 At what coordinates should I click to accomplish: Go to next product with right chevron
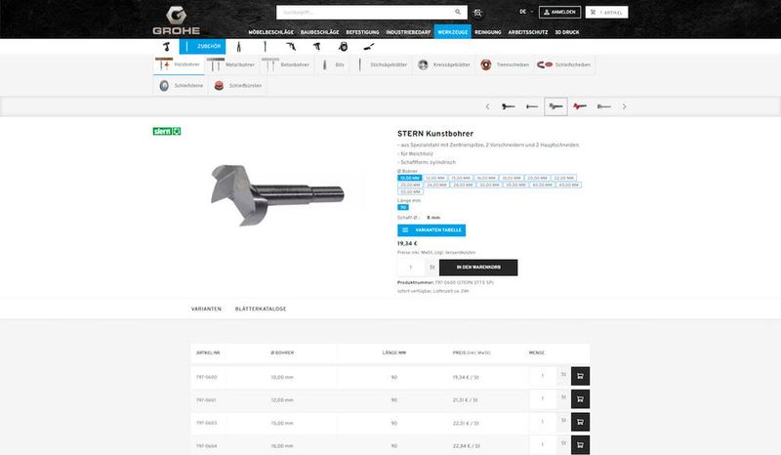624,105
